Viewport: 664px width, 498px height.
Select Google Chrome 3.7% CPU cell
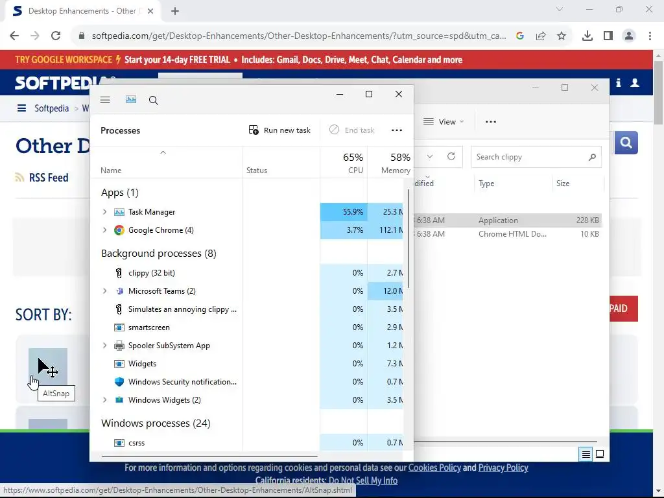(344, 230)
